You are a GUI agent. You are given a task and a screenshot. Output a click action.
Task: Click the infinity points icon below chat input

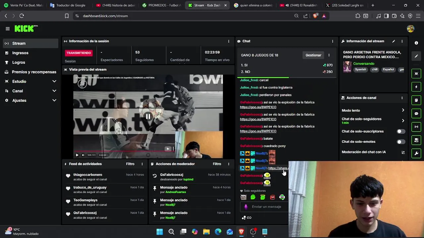point(249,218)
